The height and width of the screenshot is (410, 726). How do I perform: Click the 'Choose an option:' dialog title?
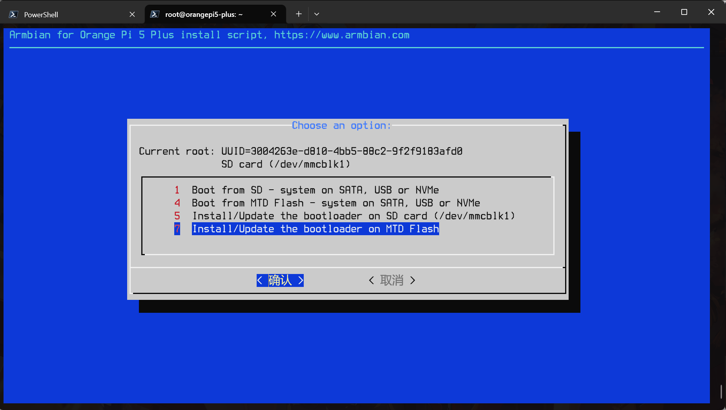[341, 125]
